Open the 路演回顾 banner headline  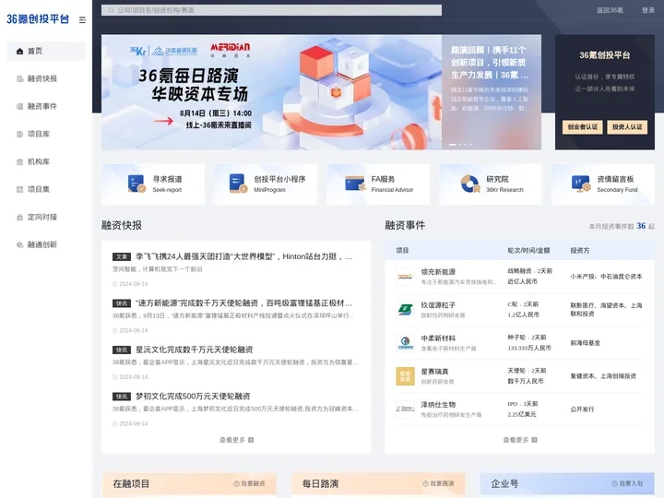click(490, 63)
